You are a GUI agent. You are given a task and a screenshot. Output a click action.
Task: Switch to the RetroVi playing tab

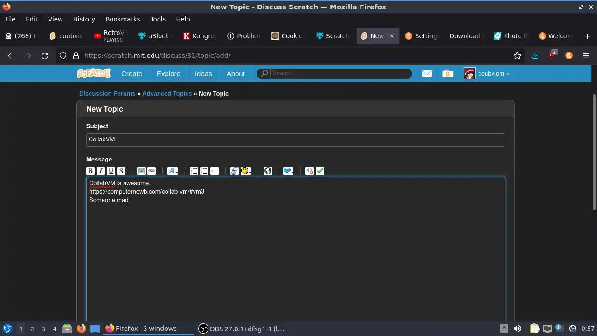click(111, 36)
